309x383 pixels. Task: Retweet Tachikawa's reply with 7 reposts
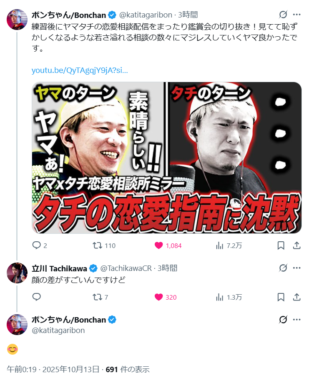pyautogui.click(x=98, y=297)
